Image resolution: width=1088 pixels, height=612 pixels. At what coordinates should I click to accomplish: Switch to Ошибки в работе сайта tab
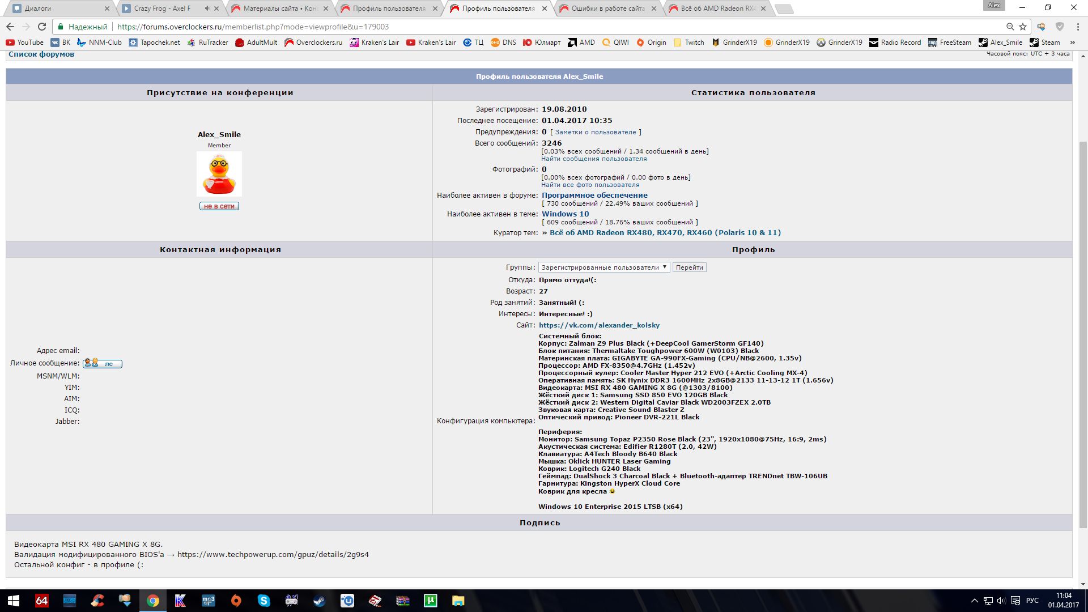(606, 8)
